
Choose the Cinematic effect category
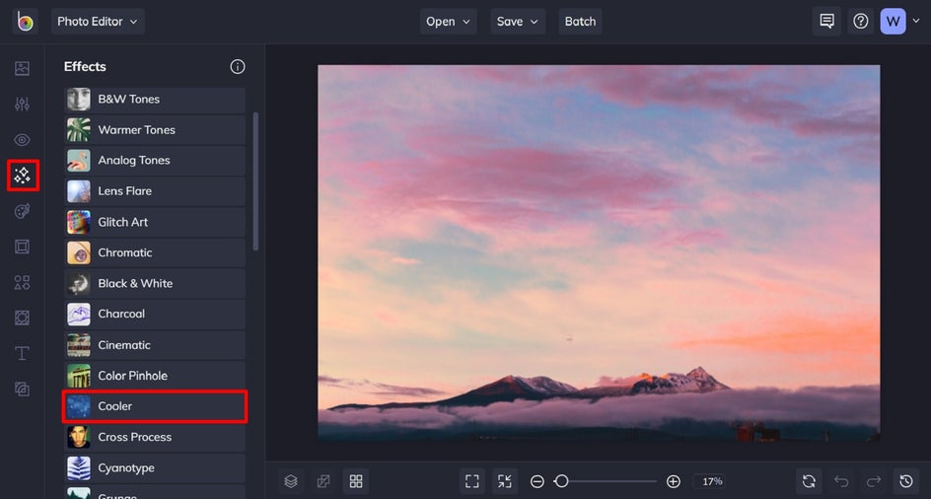(x=155, y=345)
